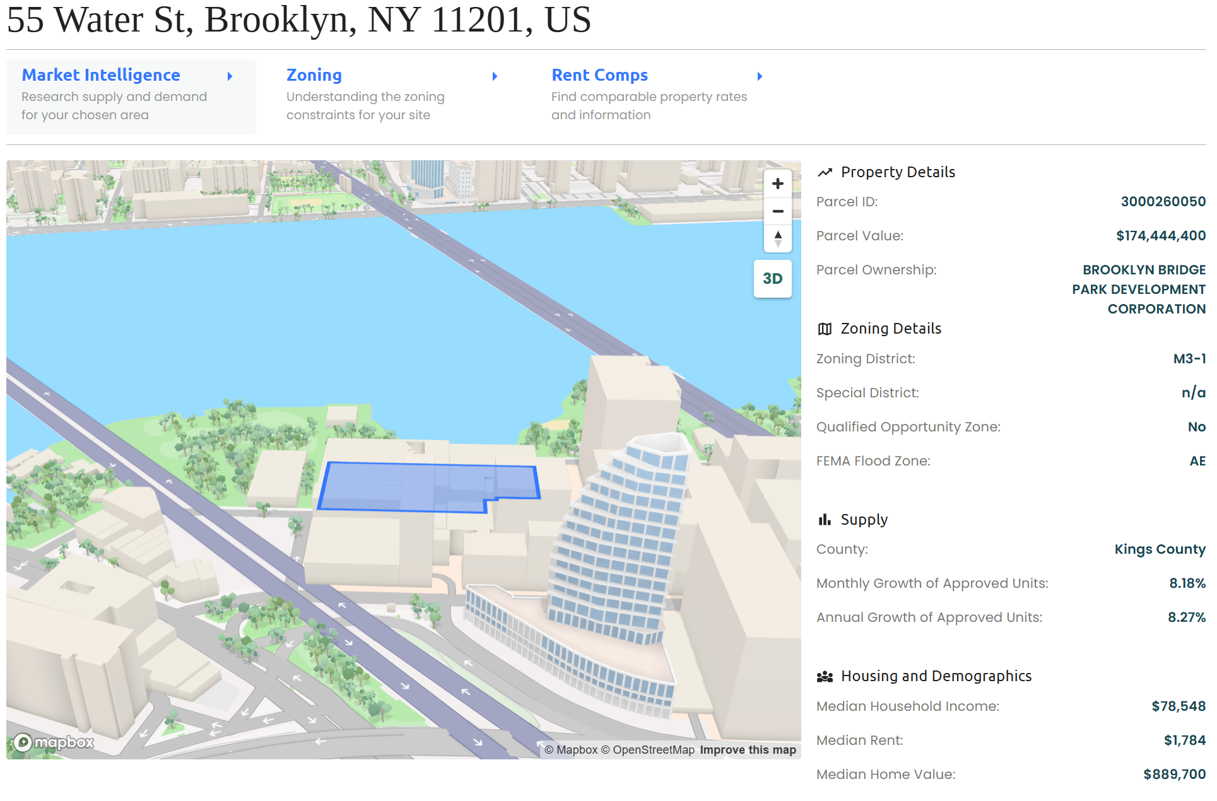Toggle the 3D map view
1217x801 pixels.
coord(772,279)
